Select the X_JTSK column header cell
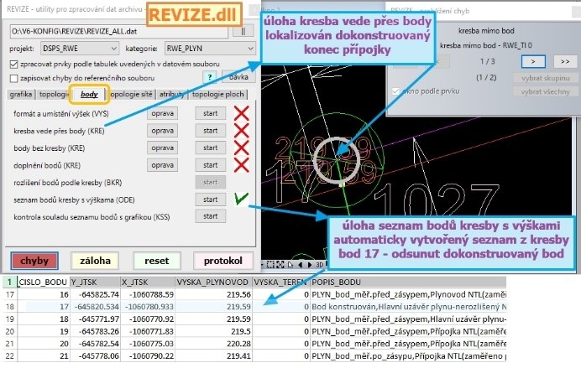This screenshot has height=368, width=581. pyautogui.click(x=148, y=282)
